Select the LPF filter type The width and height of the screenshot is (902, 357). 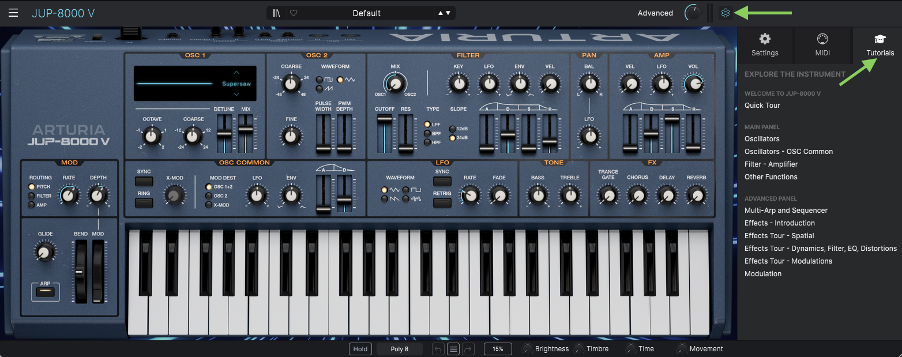427,125
